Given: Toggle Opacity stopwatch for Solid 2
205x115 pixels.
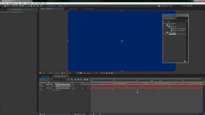Looking at the screenshot, I should click(53, 86).
